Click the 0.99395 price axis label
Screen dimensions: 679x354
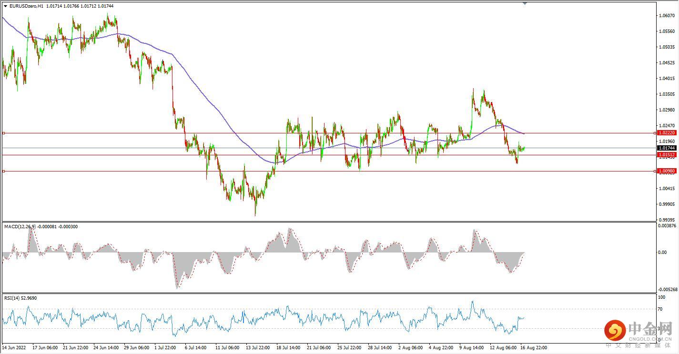tap(666, 220)
